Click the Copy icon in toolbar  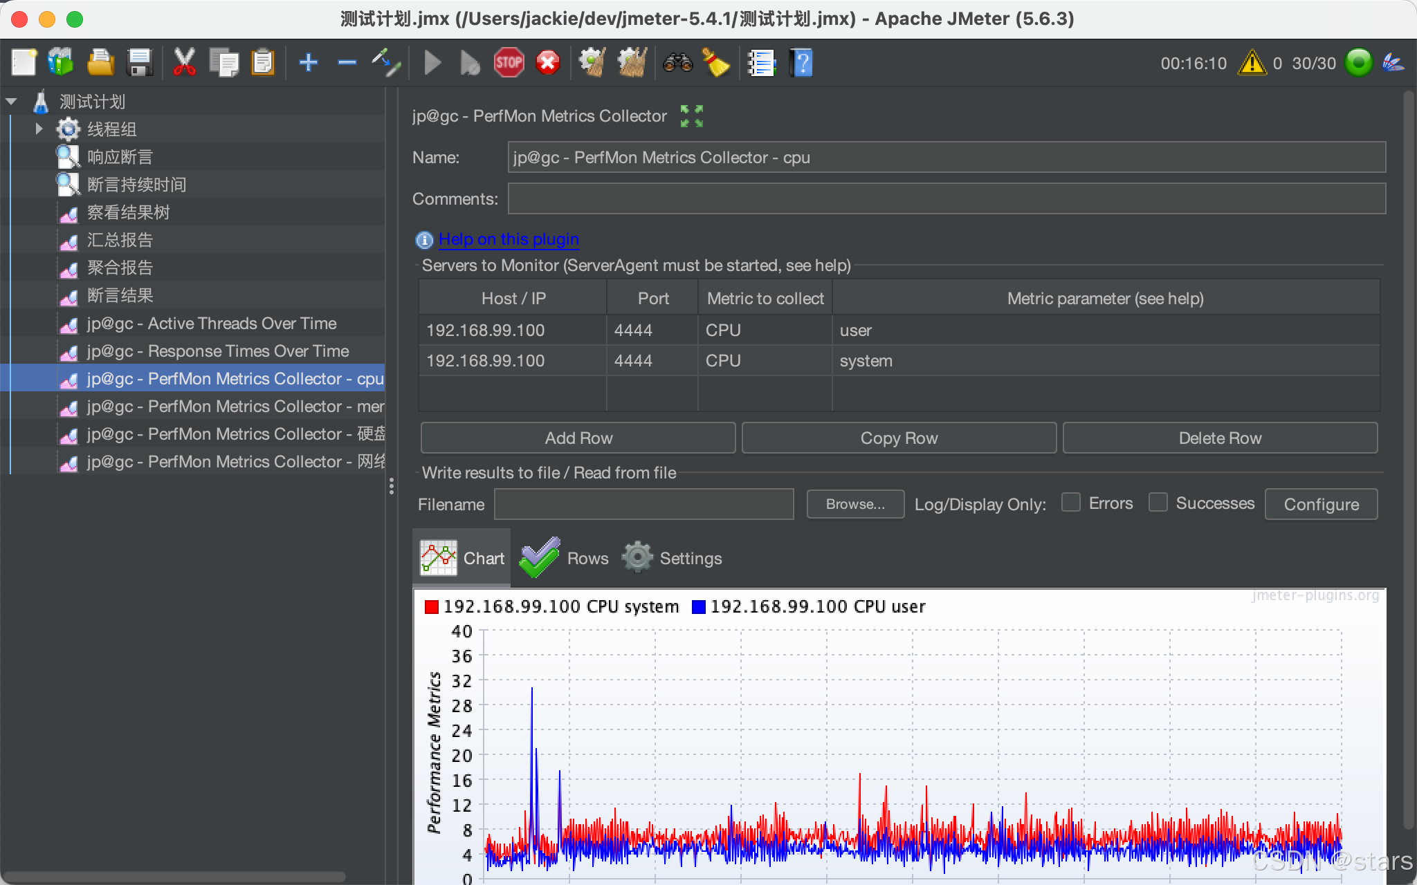coord(224,63)
